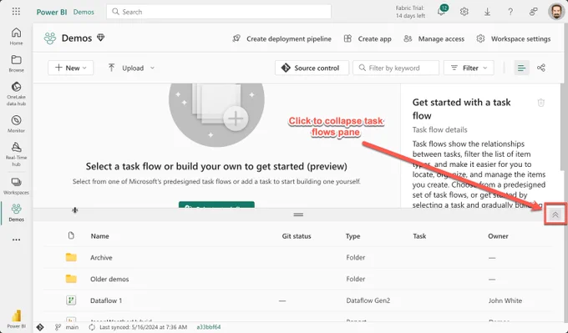Image resolution: width=568 pixels, height=333 pixels.
Task: Delete task flow trash icon
Action: [540, 103]
